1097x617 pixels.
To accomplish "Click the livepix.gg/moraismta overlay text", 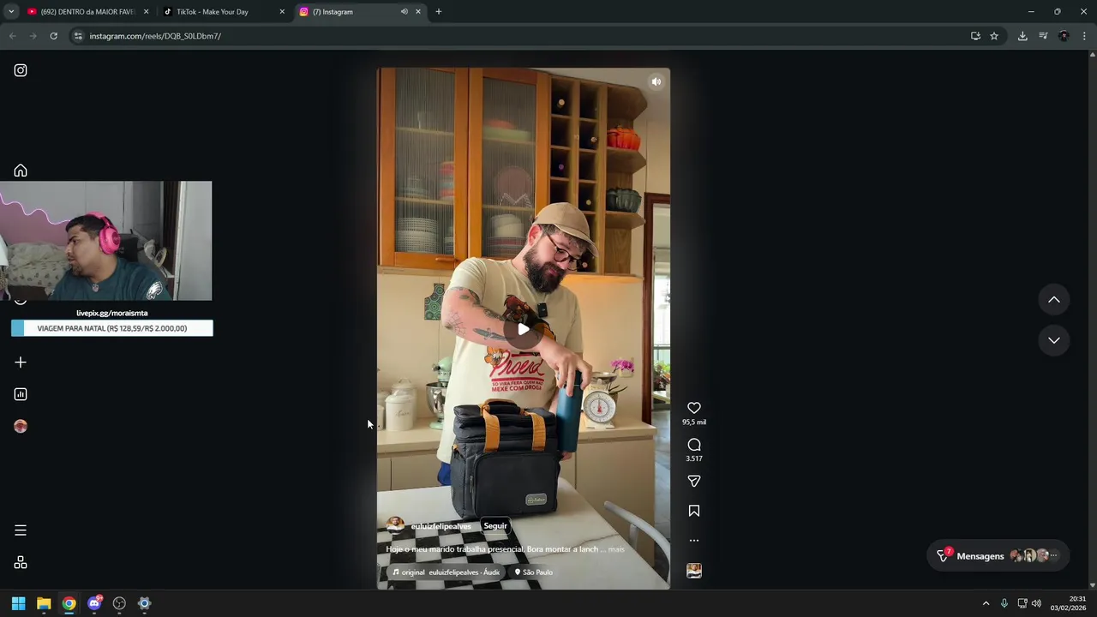I will tap(111, 314).
